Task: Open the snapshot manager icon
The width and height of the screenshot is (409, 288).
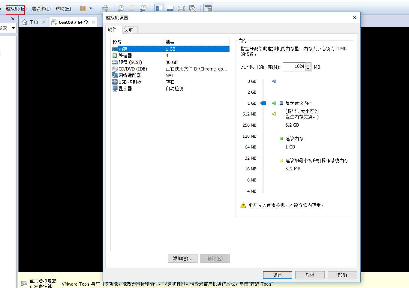Action: 143,8
